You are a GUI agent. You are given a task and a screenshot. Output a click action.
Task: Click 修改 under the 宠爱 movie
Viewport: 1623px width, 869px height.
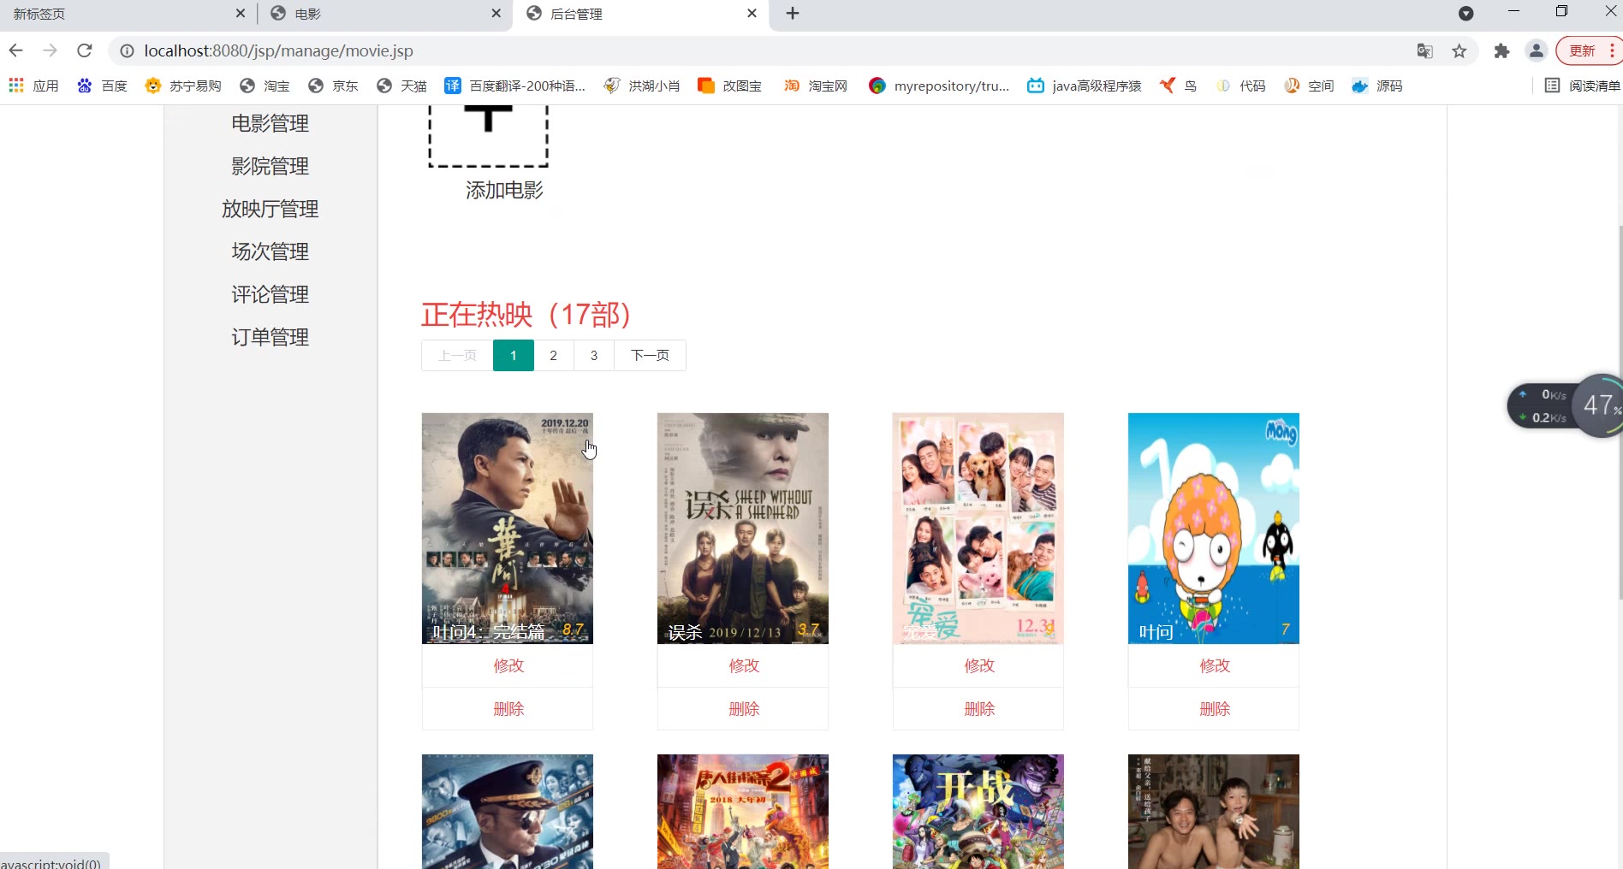point(978,665)
